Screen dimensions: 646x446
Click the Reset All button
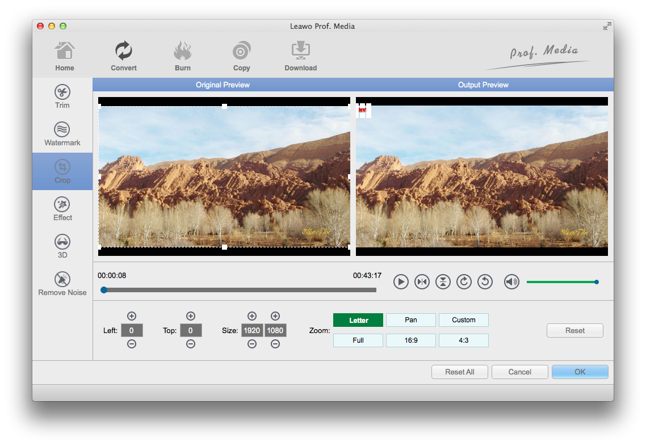(459, 372)
